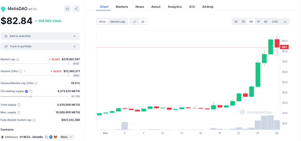
Task: Select the 7D time range
Action: (243, 22)
